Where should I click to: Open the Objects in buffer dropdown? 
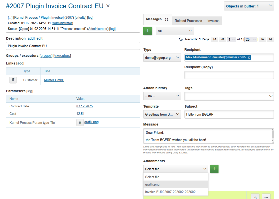click(x=249, y=6)
